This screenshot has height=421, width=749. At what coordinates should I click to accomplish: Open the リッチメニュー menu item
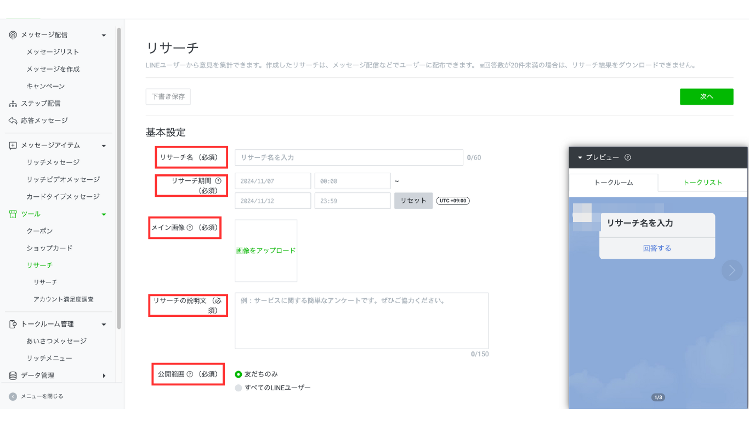point(49,358)
